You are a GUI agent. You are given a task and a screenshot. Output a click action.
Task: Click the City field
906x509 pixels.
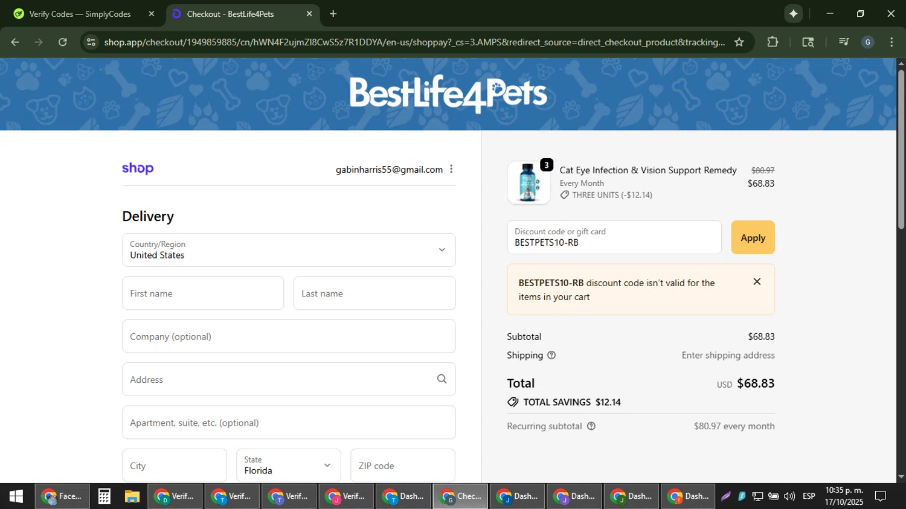[x=175, y=466]
